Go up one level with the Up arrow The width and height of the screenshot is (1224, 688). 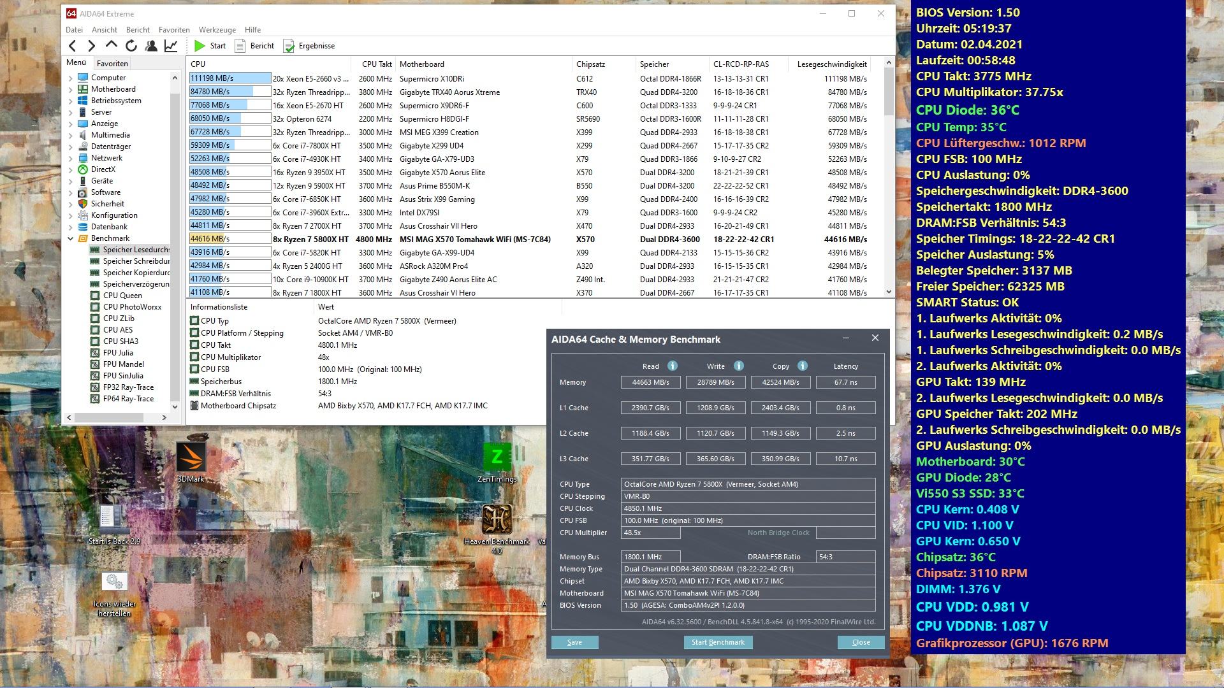click(112, 45)
